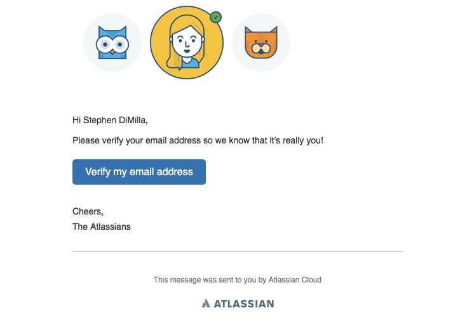Click the owl's orange beak
The height and width of the screenshot is (330, 453).
tap(112, 51)
